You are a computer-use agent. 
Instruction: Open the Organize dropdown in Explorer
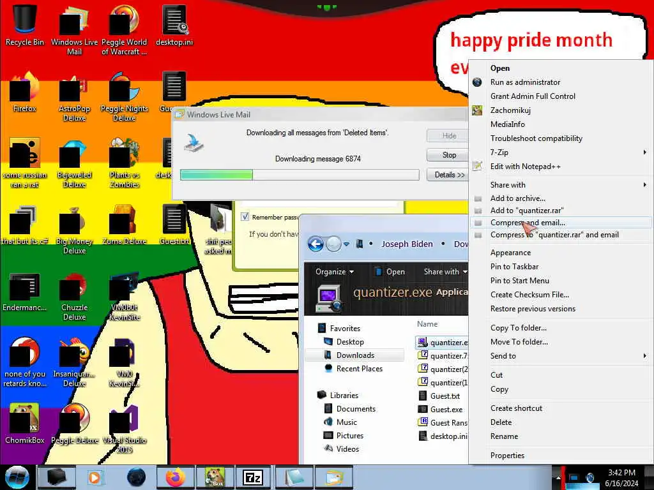tap(335, 272)
